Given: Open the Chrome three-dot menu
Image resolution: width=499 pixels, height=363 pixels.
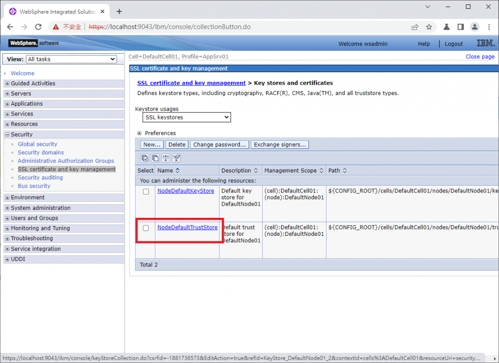Looking at the screenshot, I should (x=489, y=27).
